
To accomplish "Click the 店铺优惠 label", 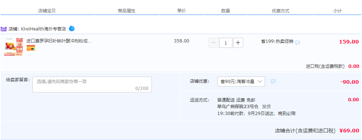I will click(x=200, y=81).
